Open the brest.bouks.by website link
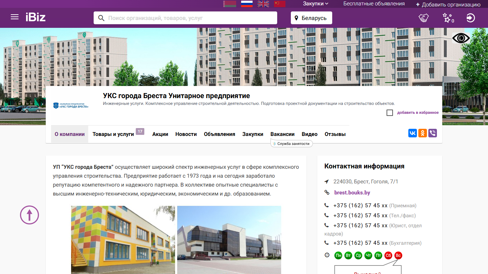The image size is (488, 274). [x=352, y=193]
